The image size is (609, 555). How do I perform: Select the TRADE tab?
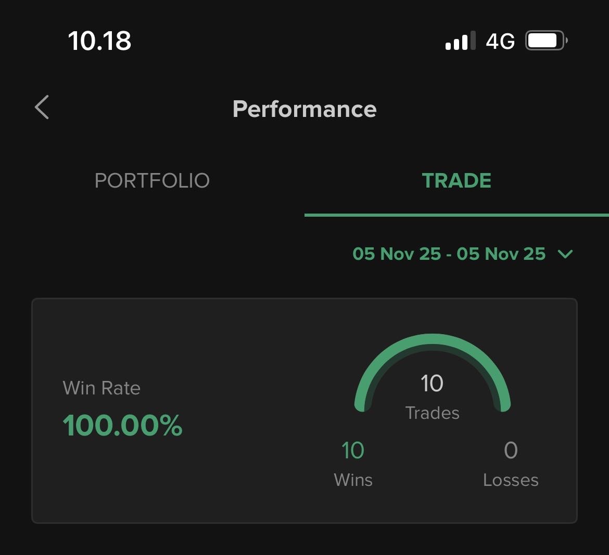pyautogui.click(x=456, y=181)
